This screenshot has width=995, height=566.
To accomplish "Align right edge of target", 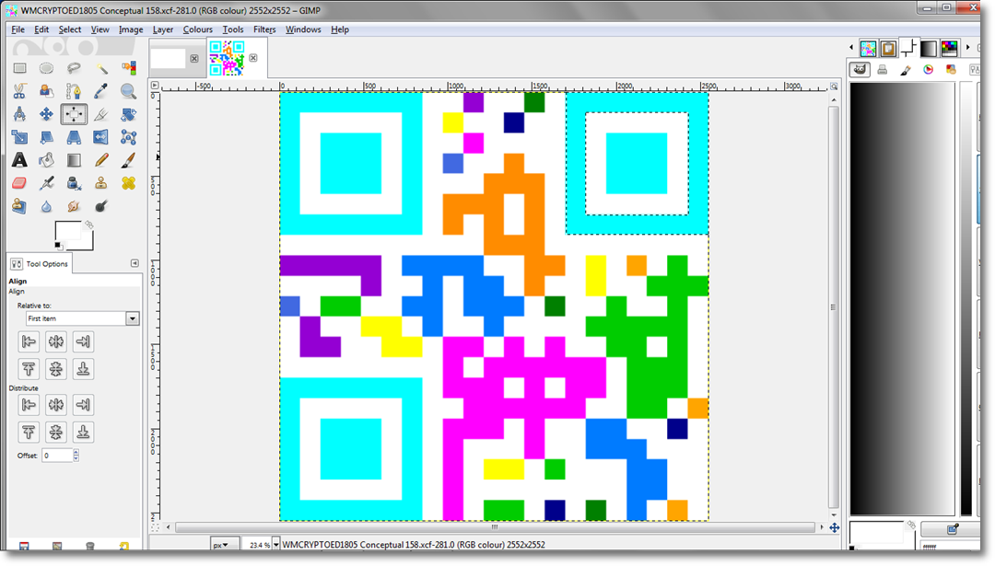I will pos(83,341).
